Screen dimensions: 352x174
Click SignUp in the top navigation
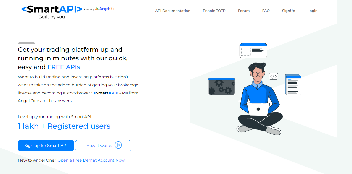[x=289, y=11]
